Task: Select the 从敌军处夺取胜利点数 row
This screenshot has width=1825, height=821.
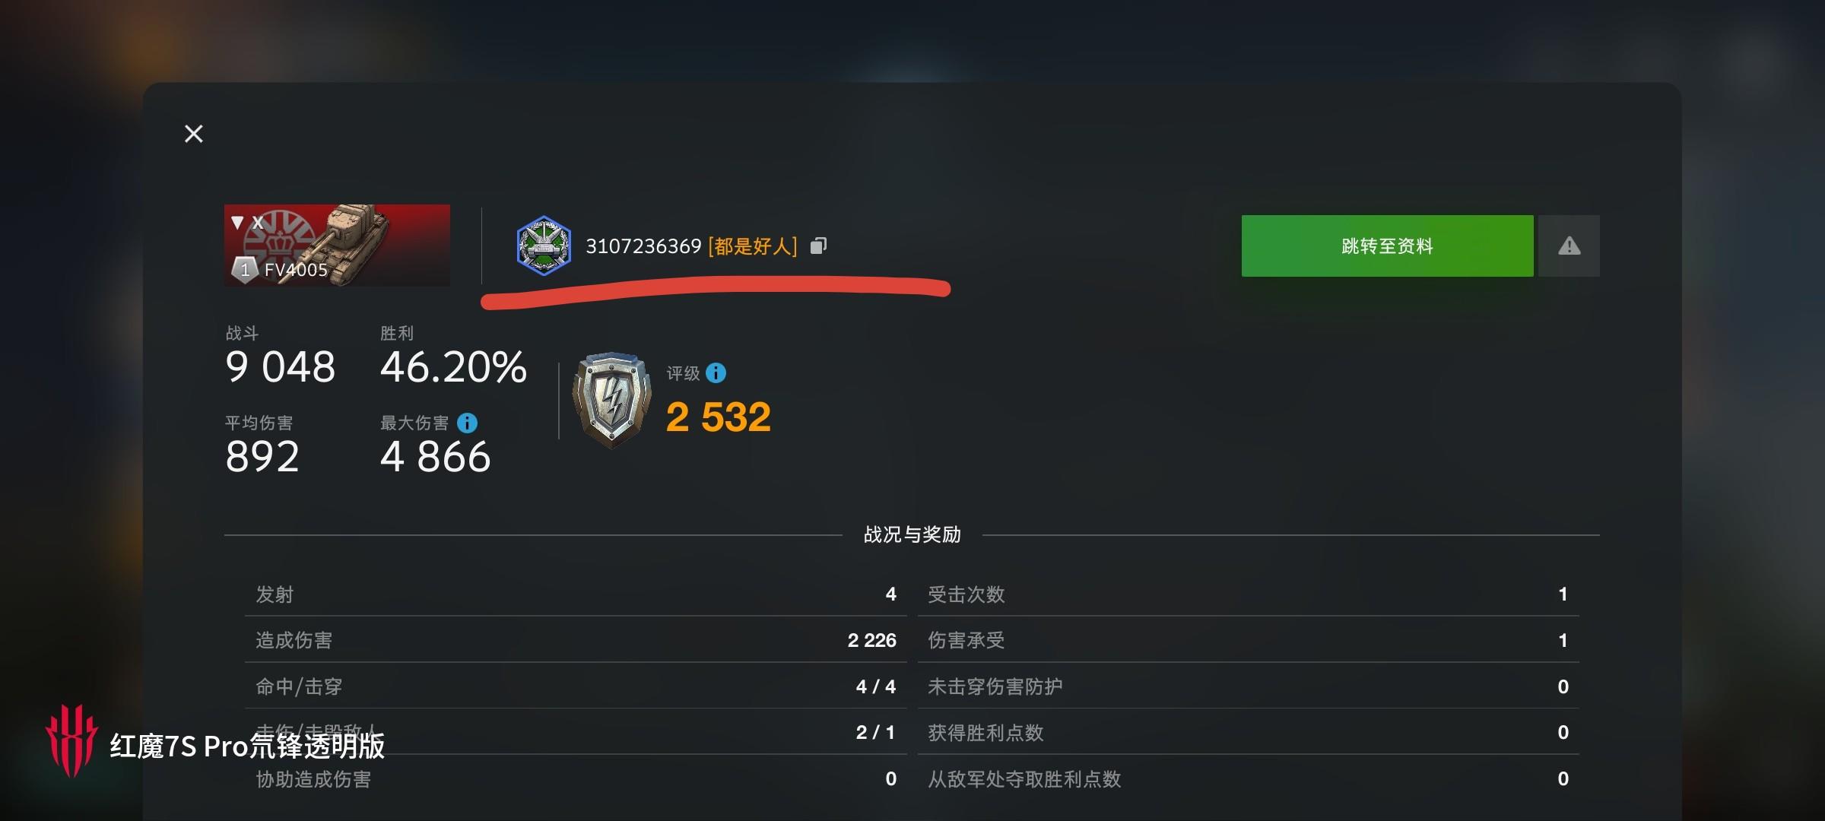Action: pos(1249,778)
